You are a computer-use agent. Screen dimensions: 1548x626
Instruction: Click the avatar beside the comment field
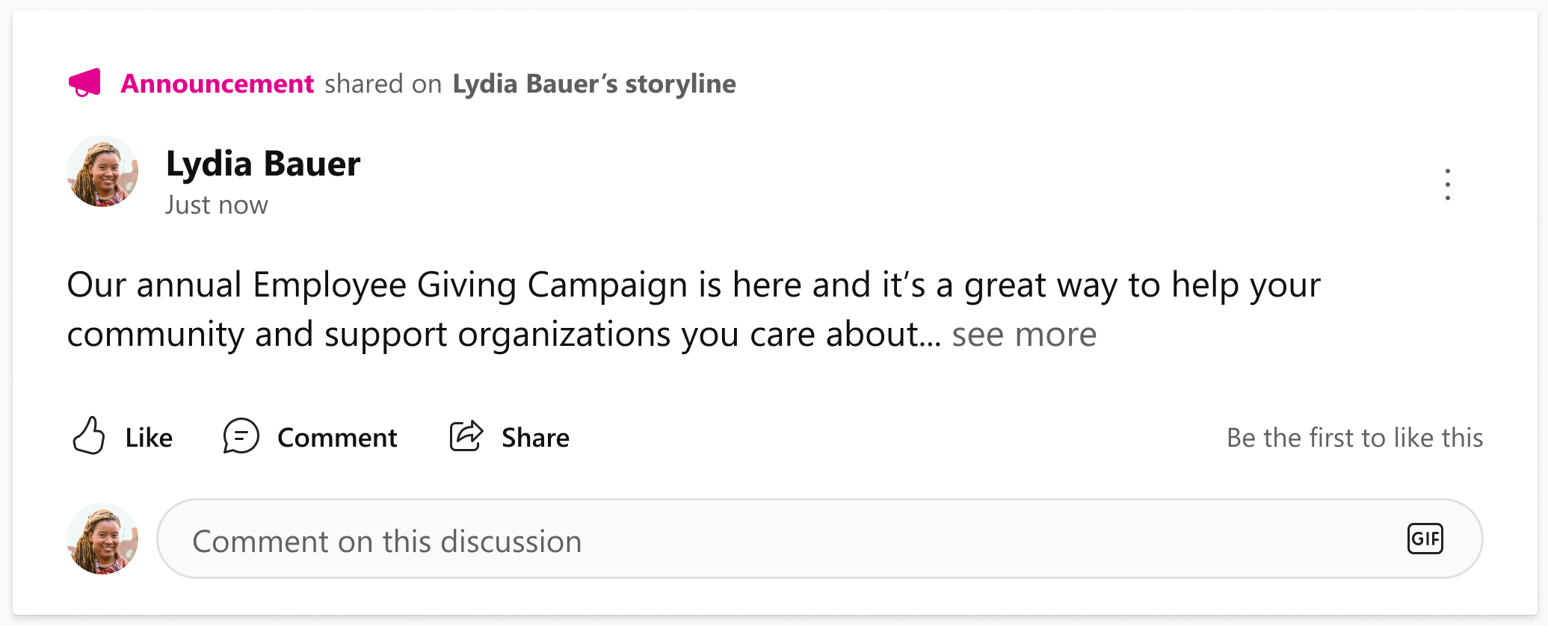(102, 539)
